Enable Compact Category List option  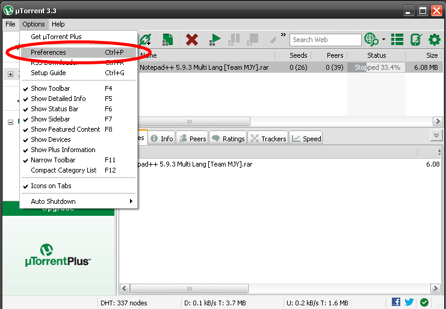click(x=79, y=170)
